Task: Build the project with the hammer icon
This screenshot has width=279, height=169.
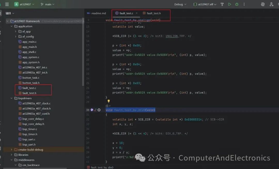Action: point(222,4)
